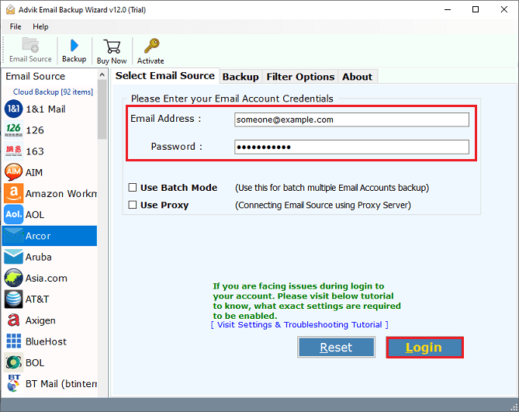Click the Reset button
This screenshot has width=519, height=412.
point(336,347)
